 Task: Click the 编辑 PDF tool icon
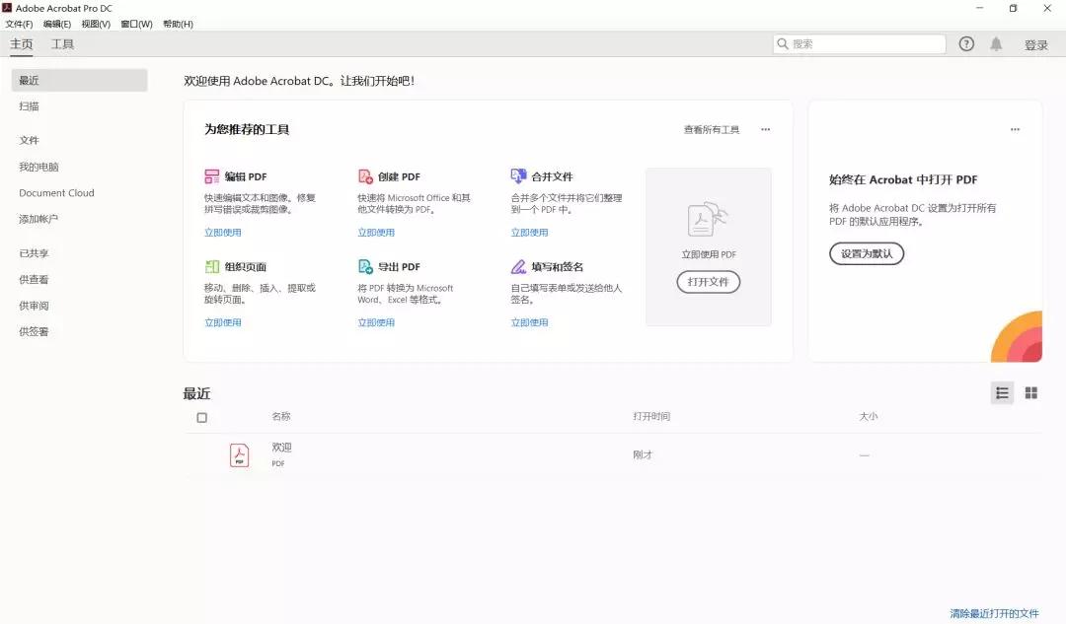coord(212,176)
